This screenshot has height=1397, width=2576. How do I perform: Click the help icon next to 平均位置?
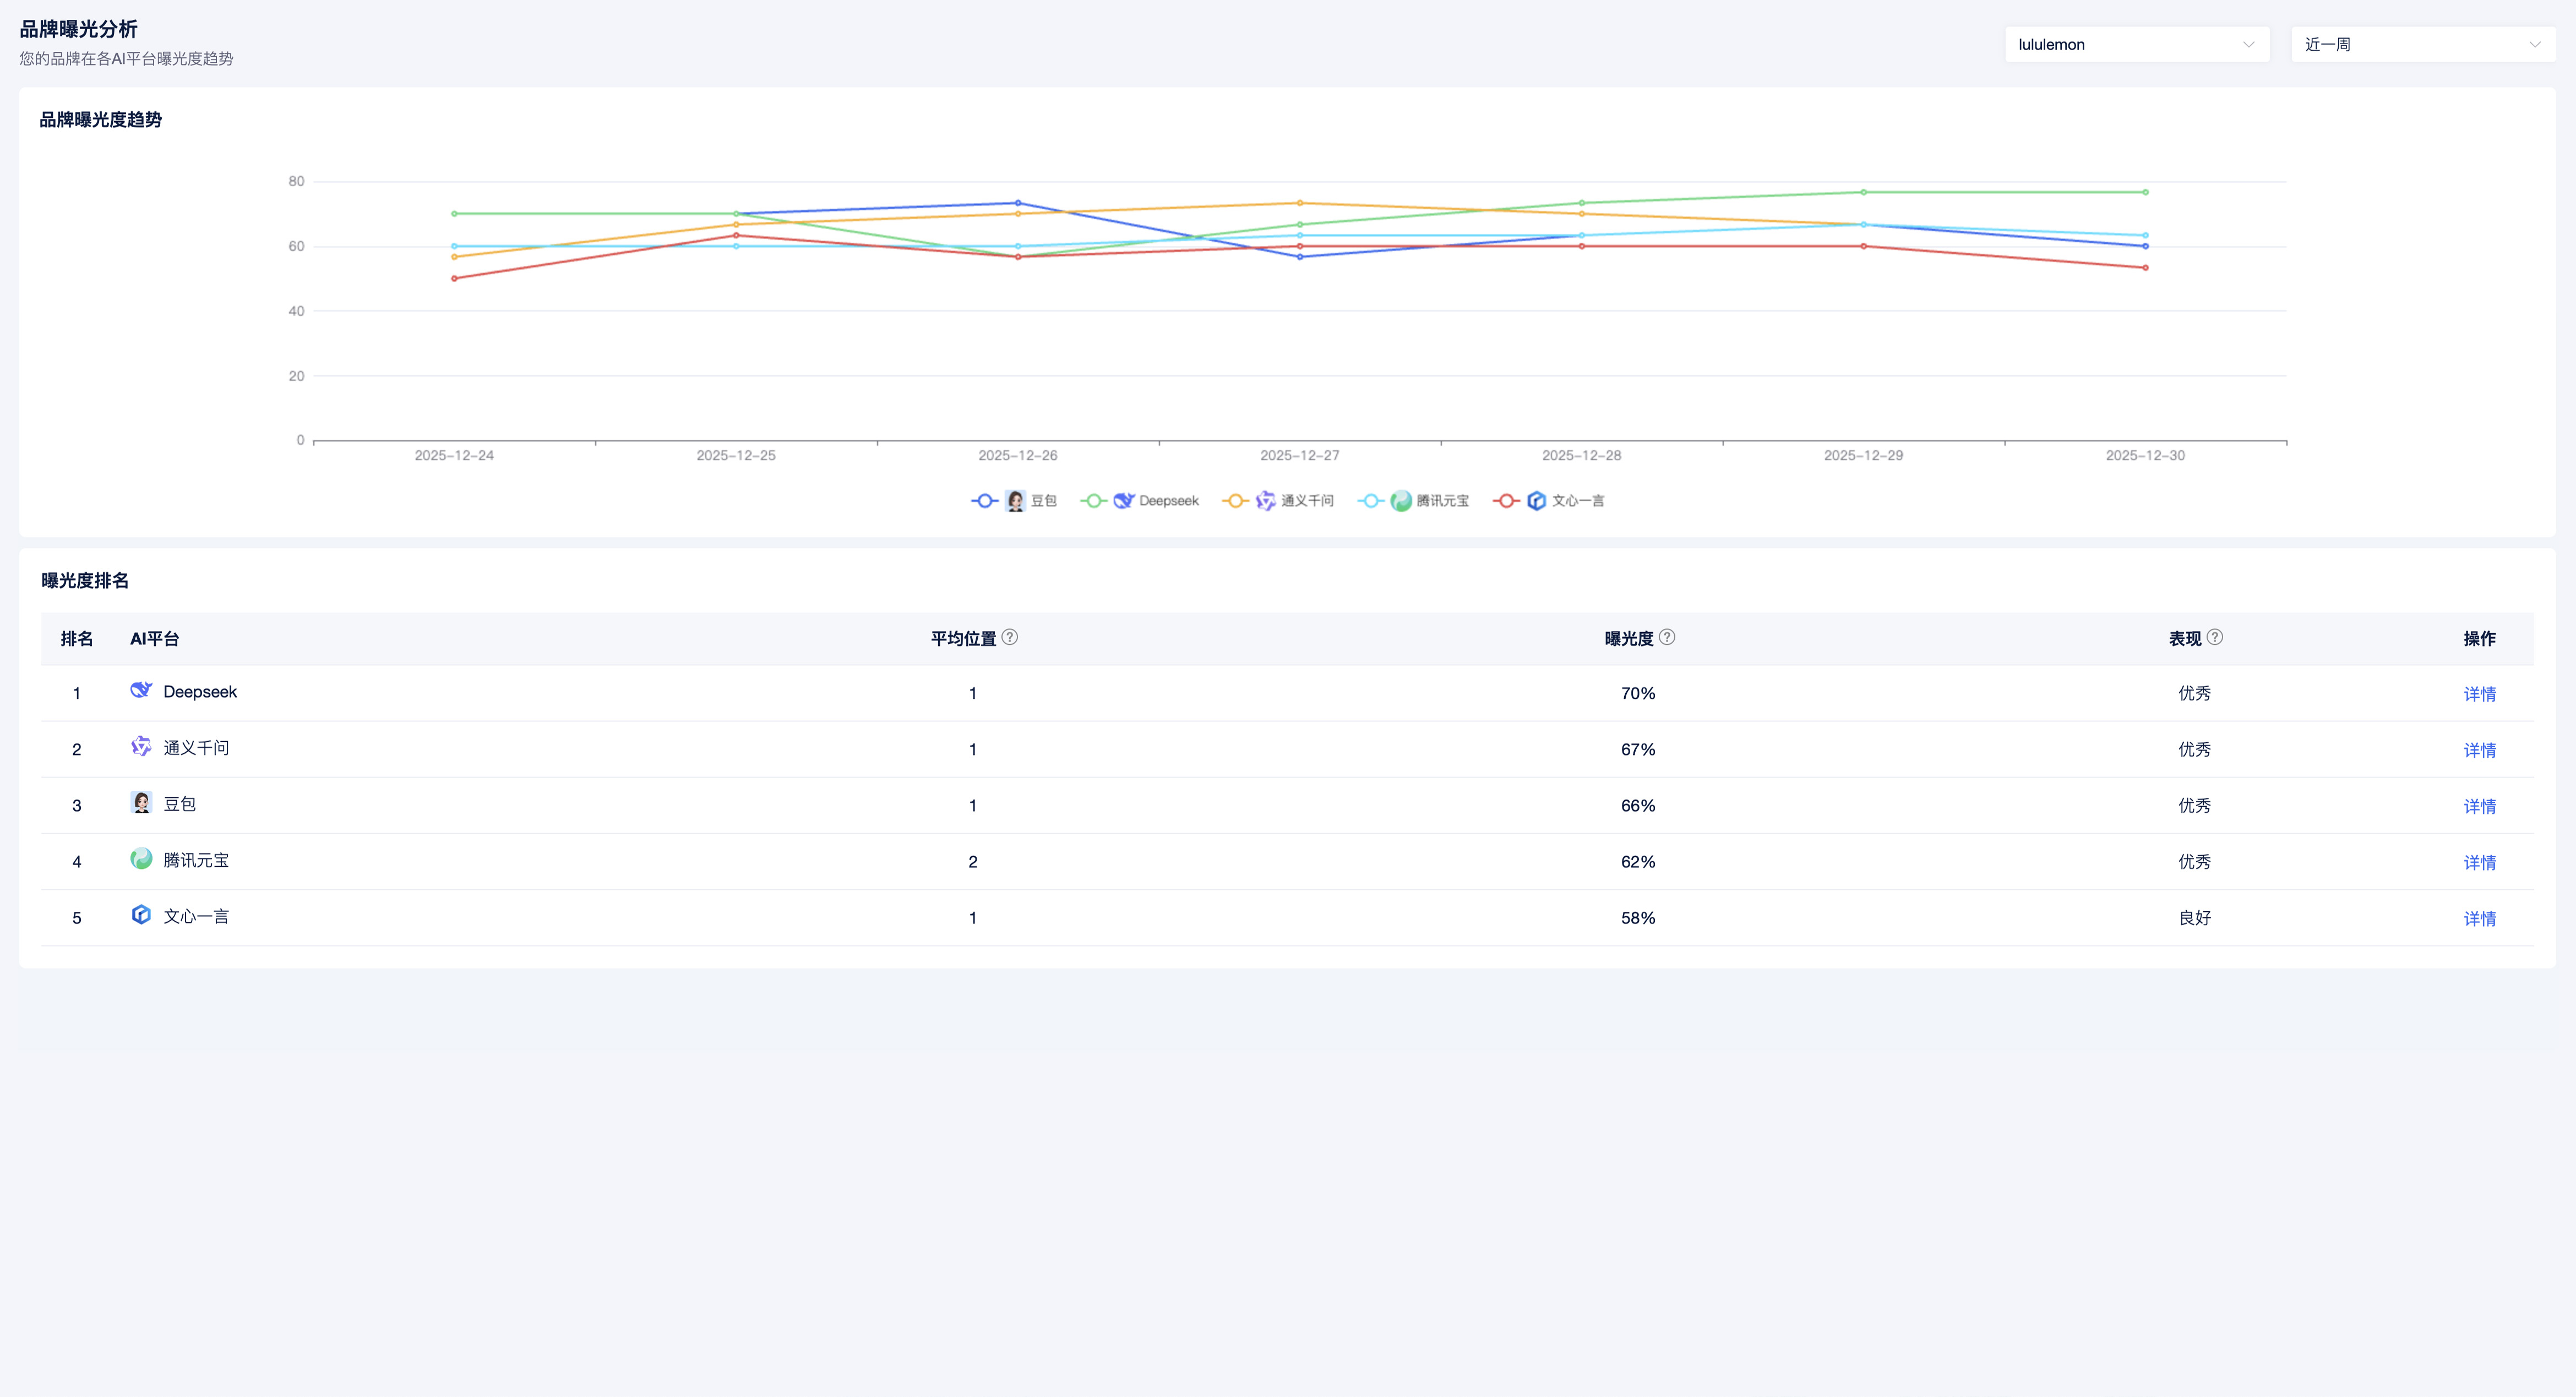(x=1010, y=637)
